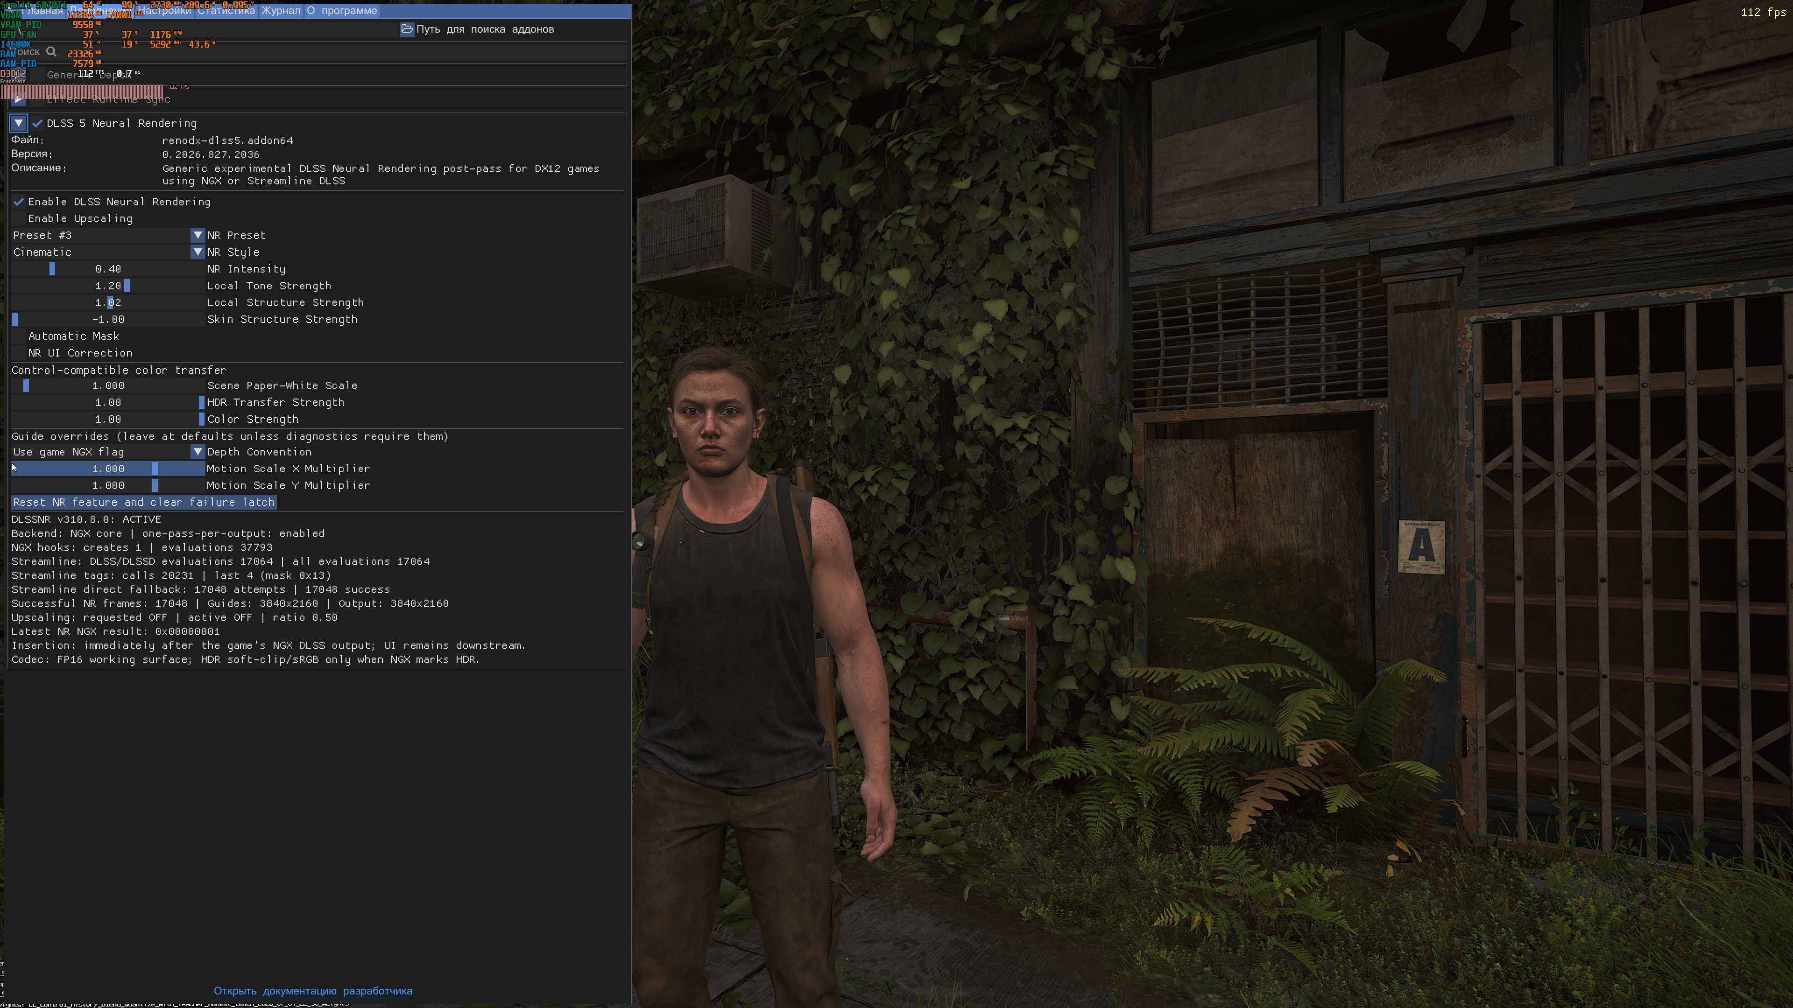Open the Настройки tab
The image size is (1793, 1008).
coord(164,10)
